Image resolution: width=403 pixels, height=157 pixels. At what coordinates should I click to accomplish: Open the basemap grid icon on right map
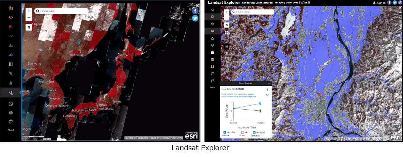(227, 33)
